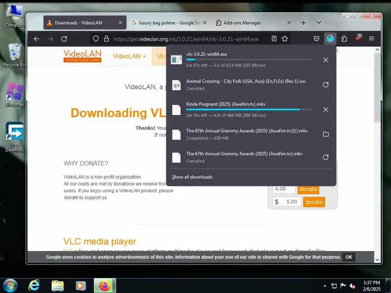Open the Action Center flag icon
Screen dimensions: 391x293
343,286
